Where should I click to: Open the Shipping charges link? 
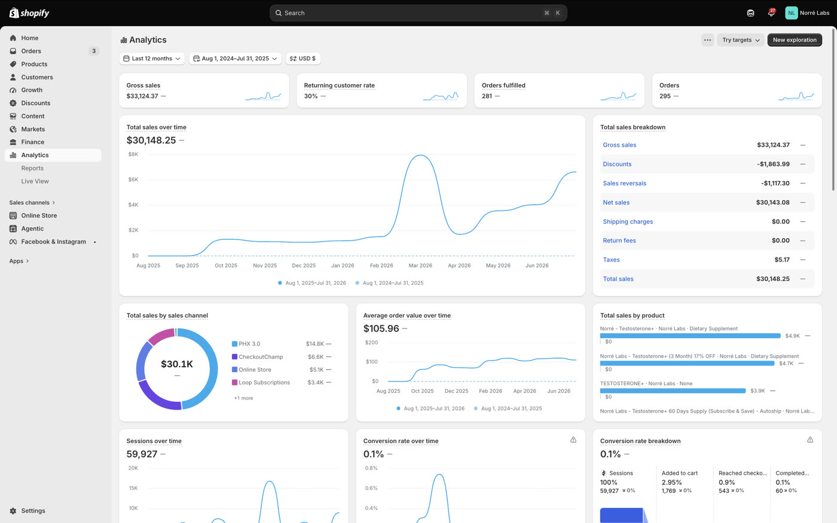(628, 221)
